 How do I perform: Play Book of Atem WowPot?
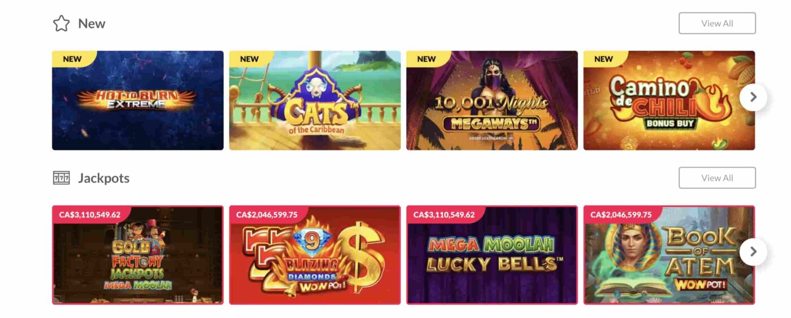click(669, 255)
